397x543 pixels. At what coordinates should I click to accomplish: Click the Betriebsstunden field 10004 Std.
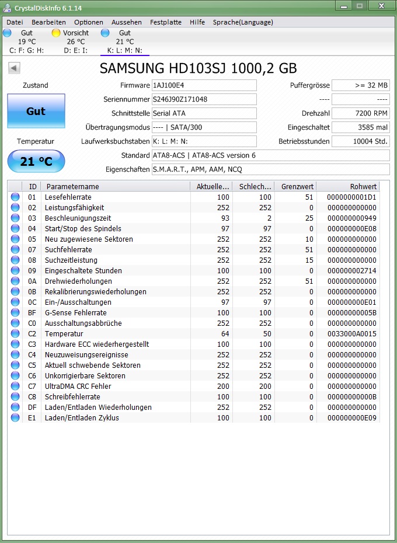(361, 141)
